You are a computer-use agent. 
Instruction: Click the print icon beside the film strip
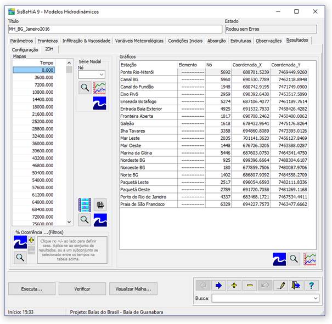(100, 204)
